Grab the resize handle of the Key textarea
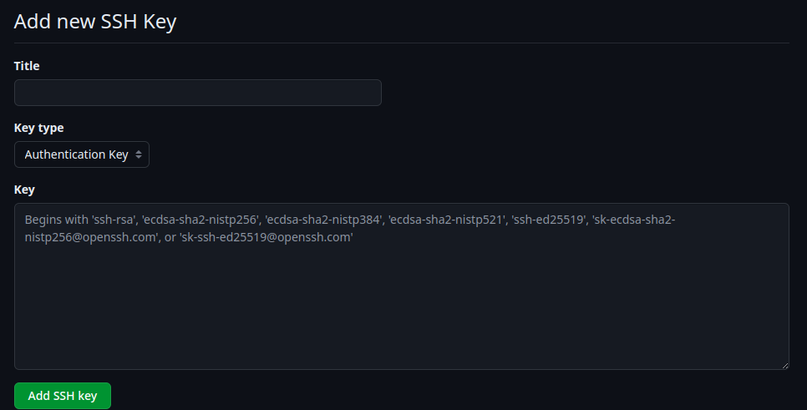 point(785,366)
